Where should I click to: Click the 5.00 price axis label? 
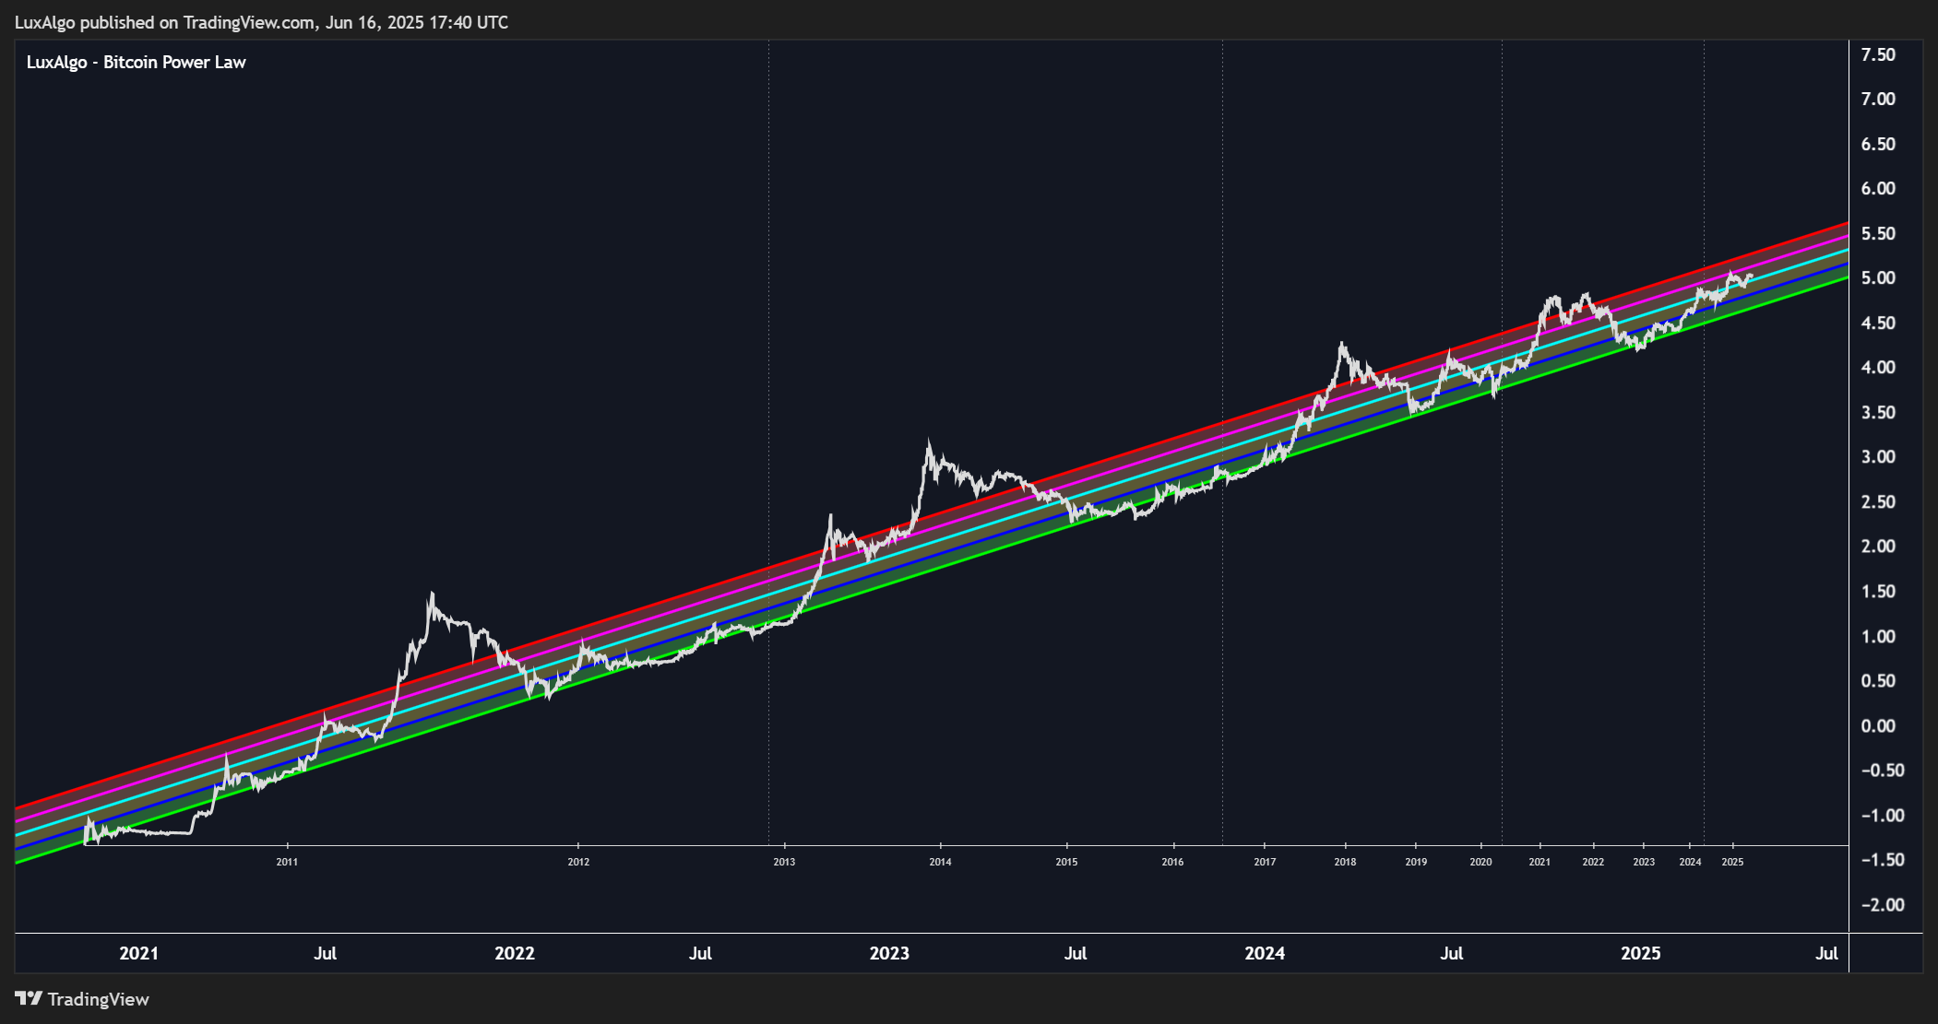point(1878,277)
